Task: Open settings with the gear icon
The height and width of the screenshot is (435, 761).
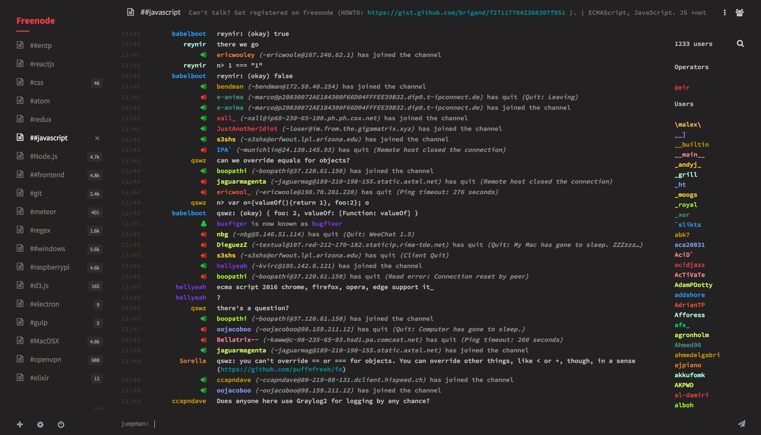Action: click(x=40, y=424)
